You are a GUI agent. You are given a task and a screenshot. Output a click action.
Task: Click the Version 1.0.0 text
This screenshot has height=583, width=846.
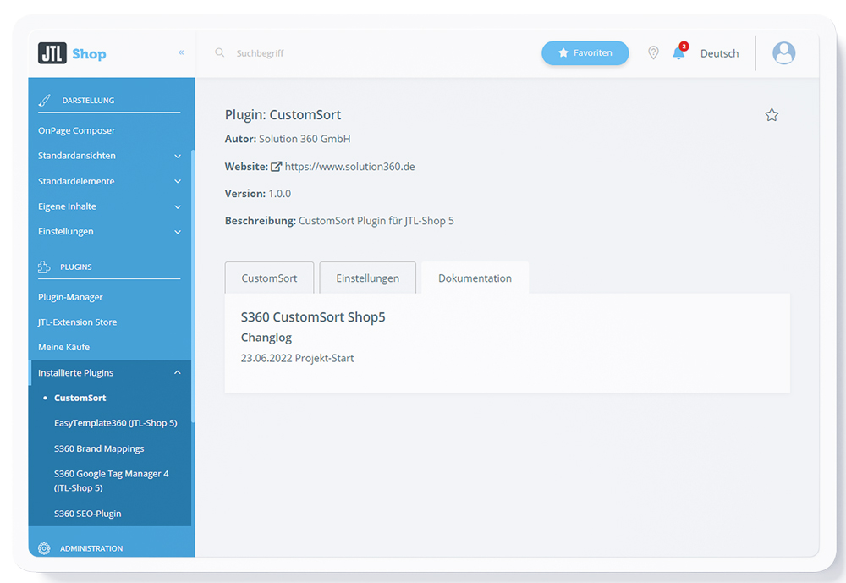(258, 193)
